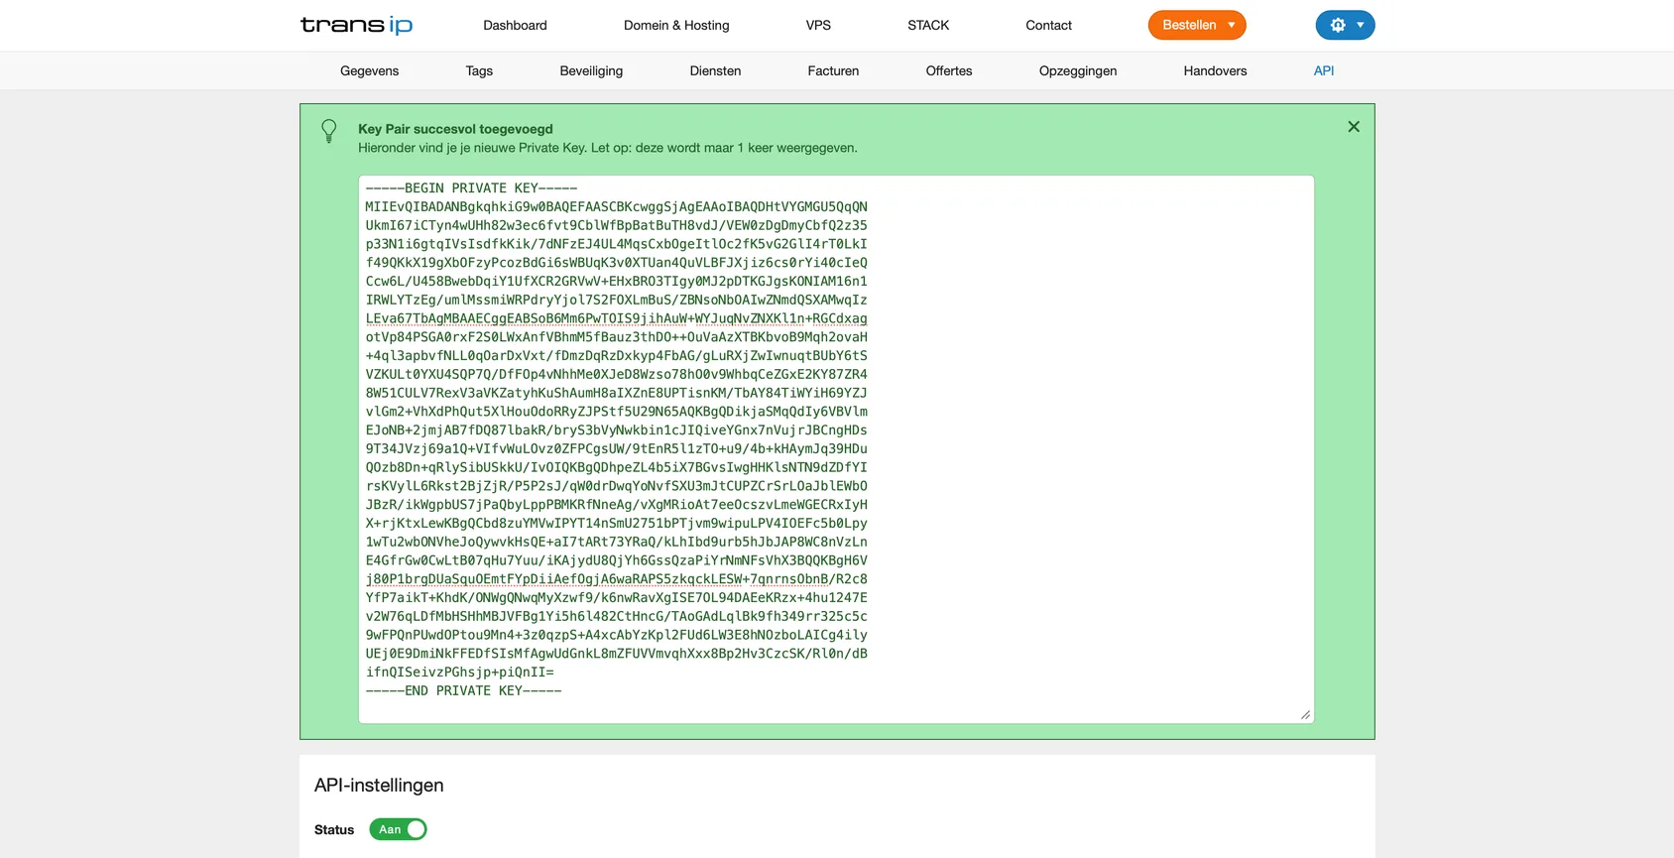Click inside the private key text area
The image size is (1674, 858).
pyautogui.click(x=836, y=449)
